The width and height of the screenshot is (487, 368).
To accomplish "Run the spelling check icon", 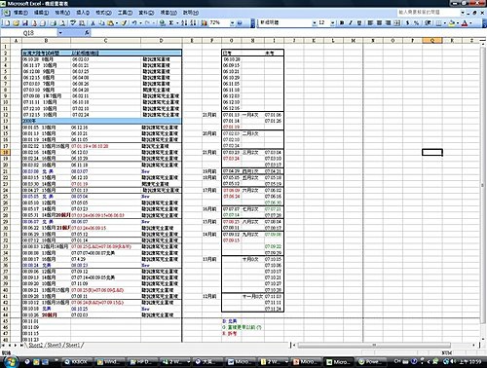I will [x=73, y=22].
